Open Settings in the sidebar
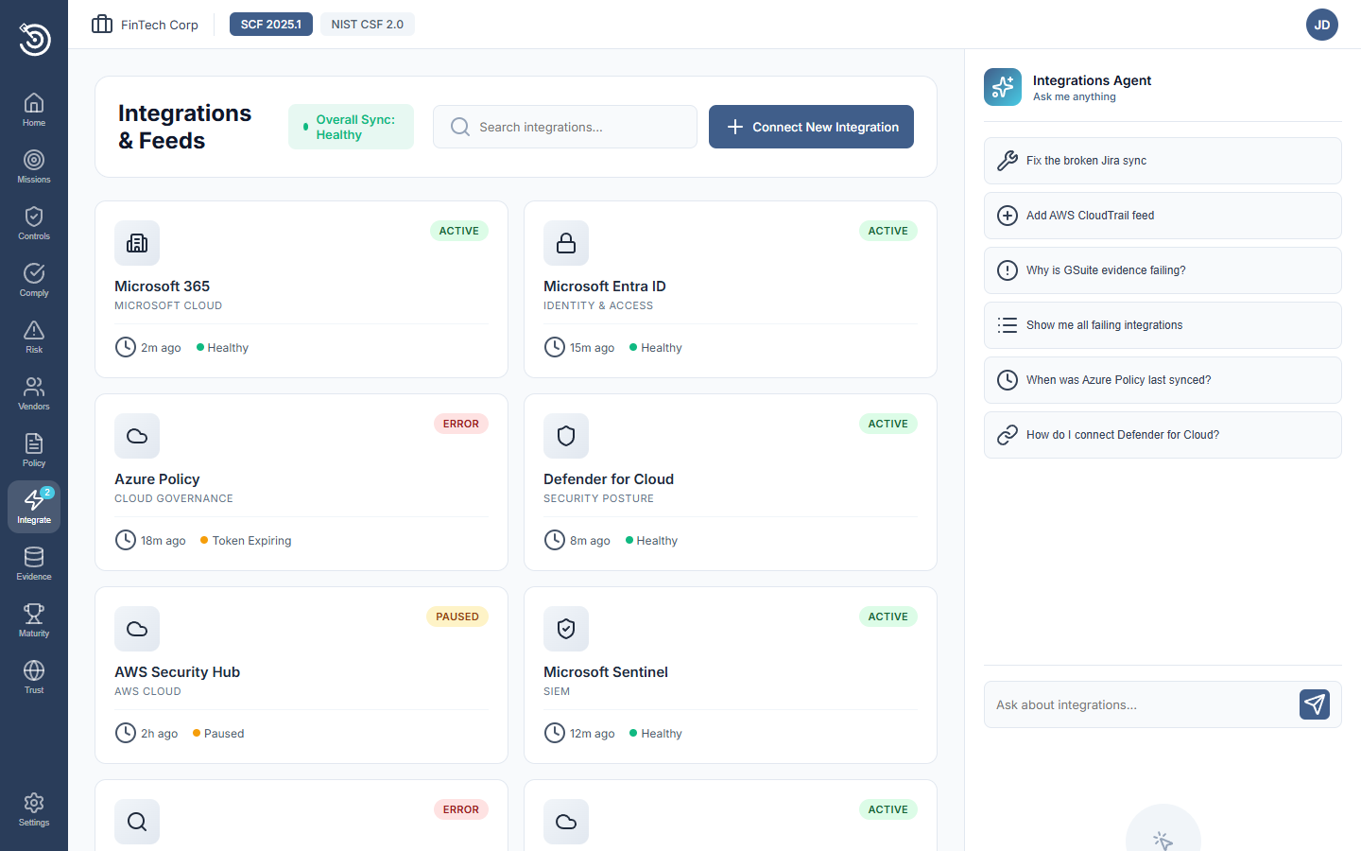Viewport: 1361px width, 851px height. [34, 809]
